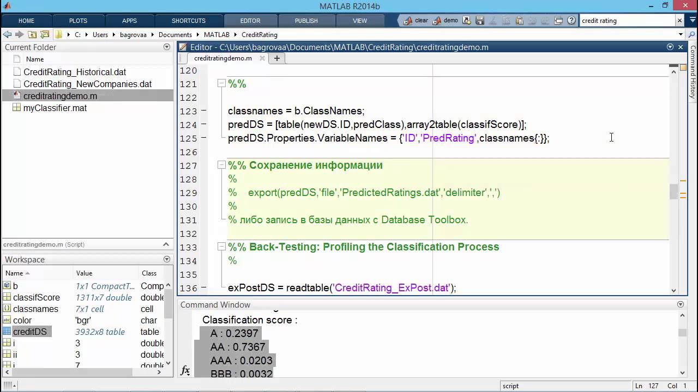The height and width of the screenshot is (392, 698).
Task: Close the creditratingdemo.m editor tab
Action: coord(263,58)
